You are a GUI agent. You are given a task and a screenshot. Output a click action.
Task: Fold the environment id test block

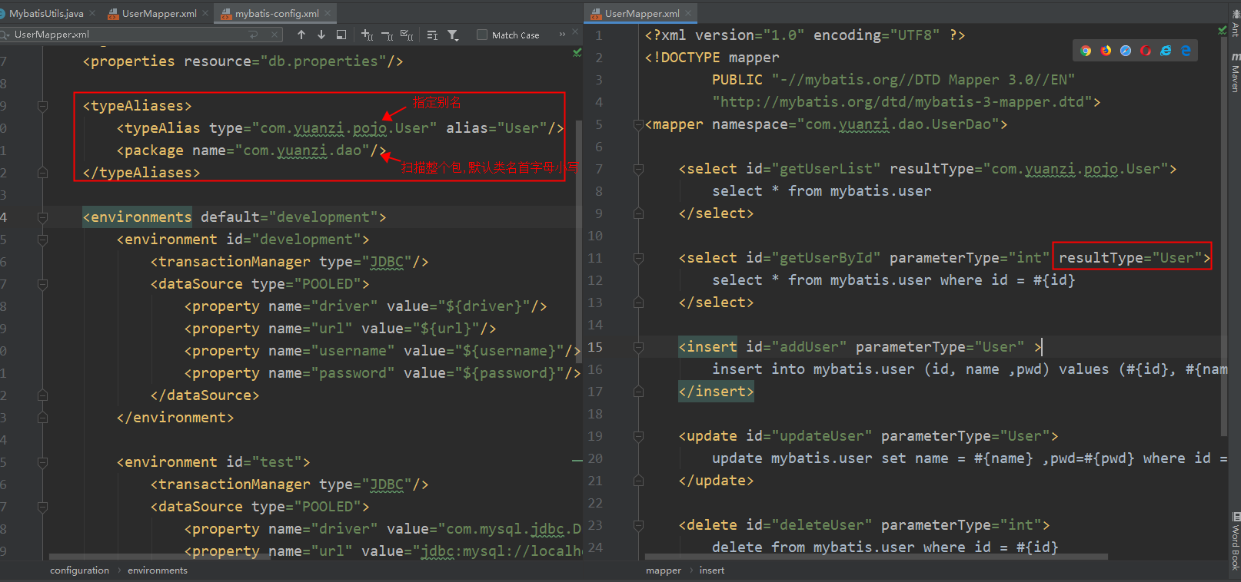(42, 462)
